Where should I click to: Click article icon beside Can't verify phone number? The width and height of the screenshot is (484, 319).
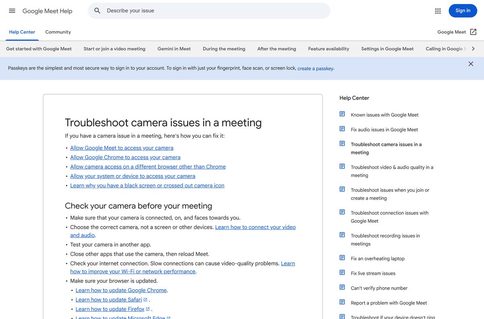coord(342,287)
